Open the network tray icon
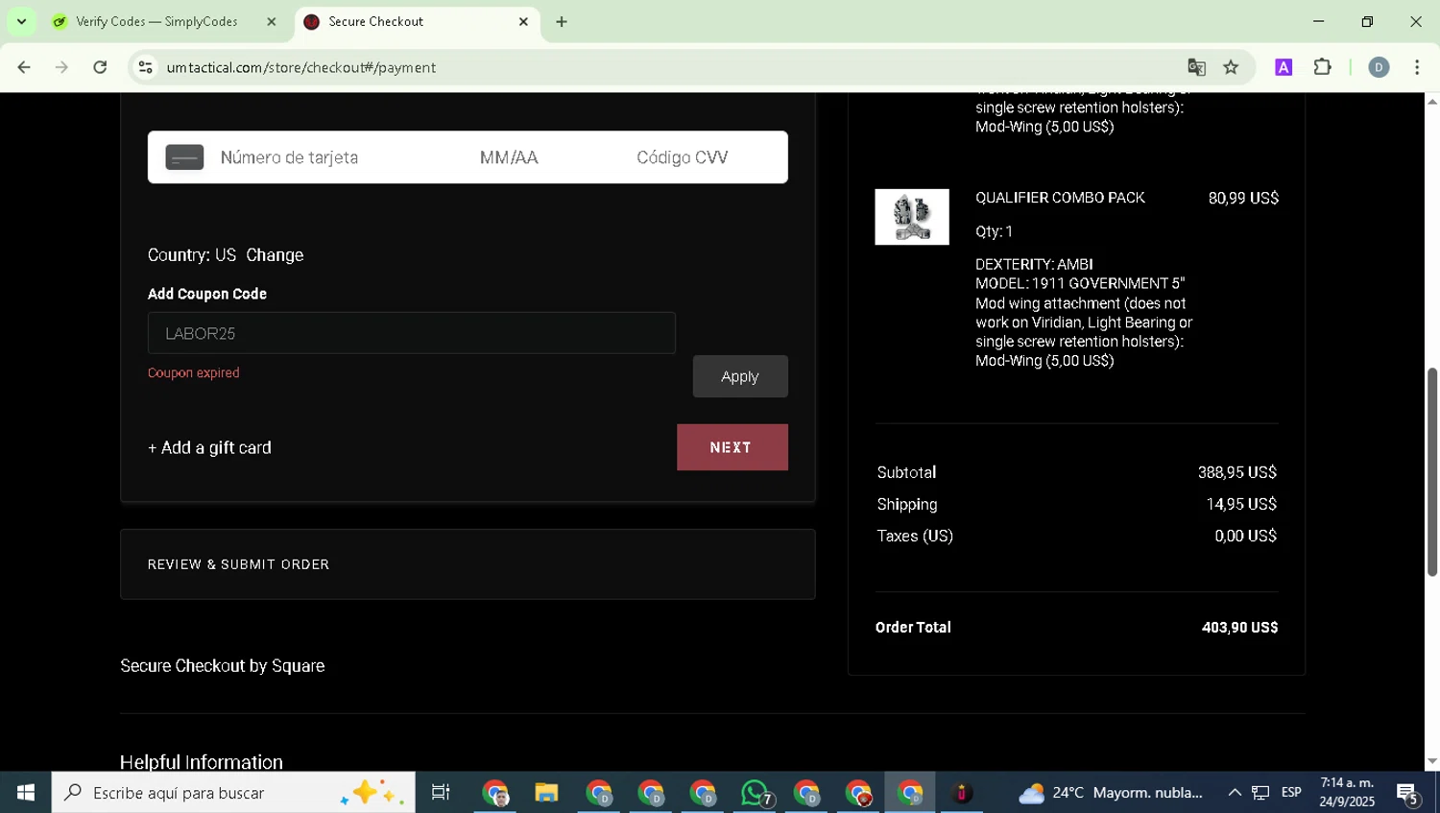This screenshot has width=1440, height=813. [x=1261, y=793]
